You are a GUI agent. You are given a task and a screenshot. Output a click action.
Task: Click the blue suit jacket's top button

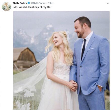coord(81,67)
